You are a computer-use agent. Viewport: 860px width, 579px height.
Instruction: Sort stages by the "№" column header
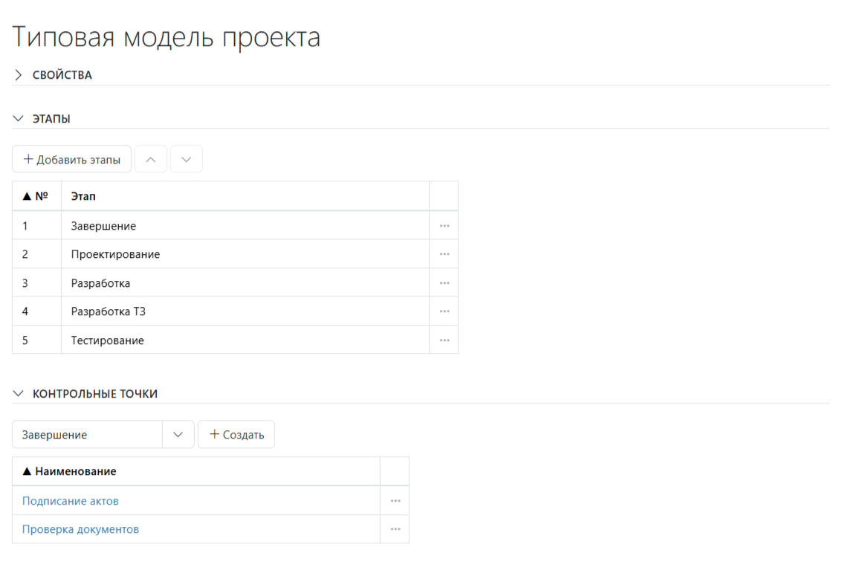[x=36, y=195]
